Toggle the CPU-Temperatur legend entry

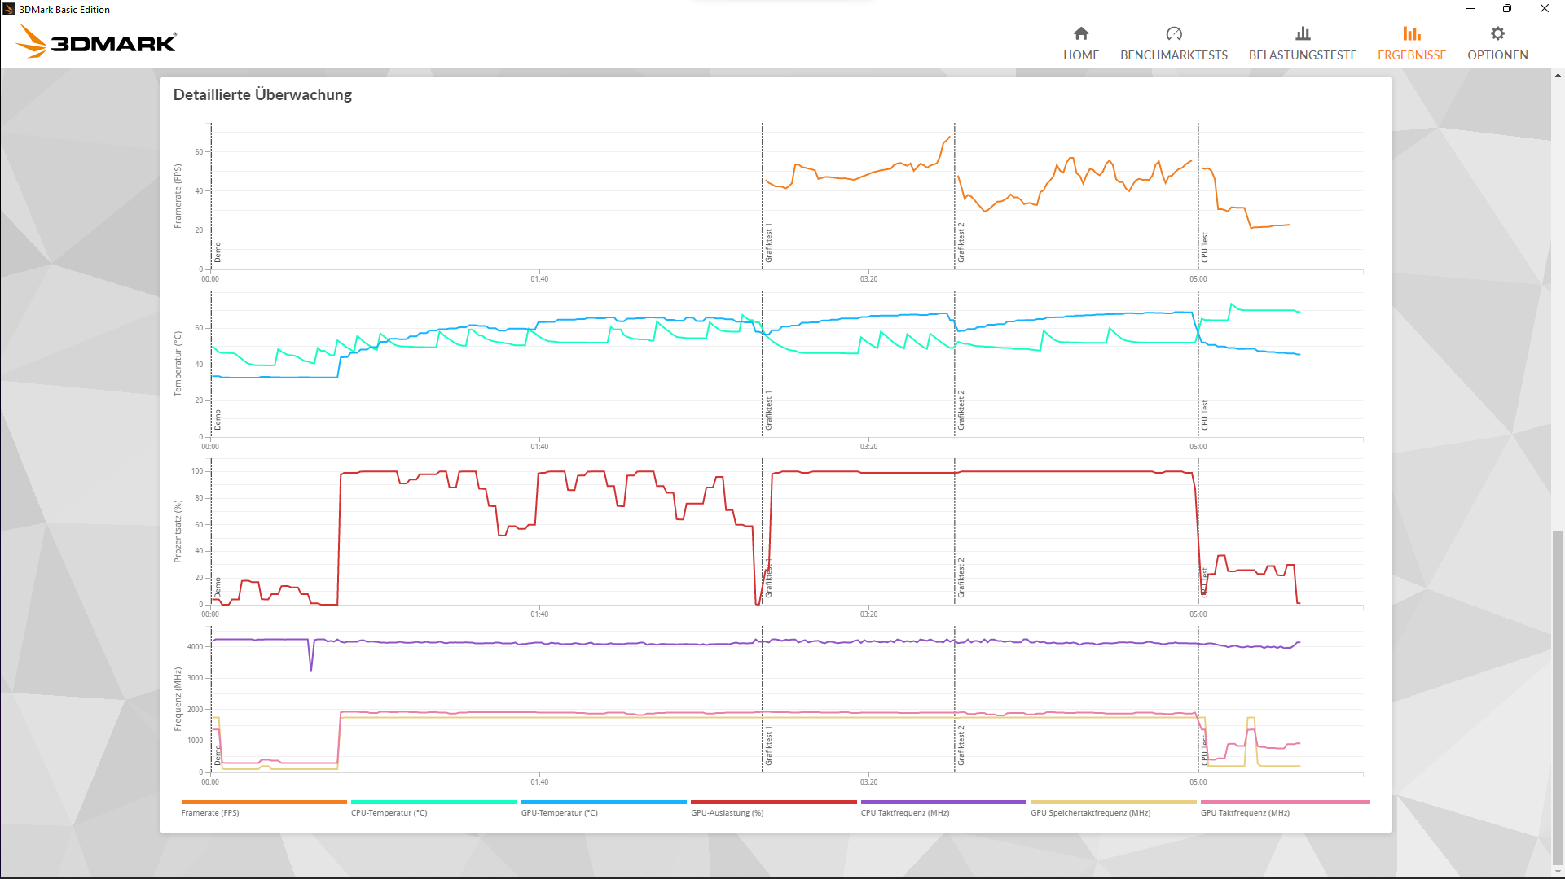point(389,812)
